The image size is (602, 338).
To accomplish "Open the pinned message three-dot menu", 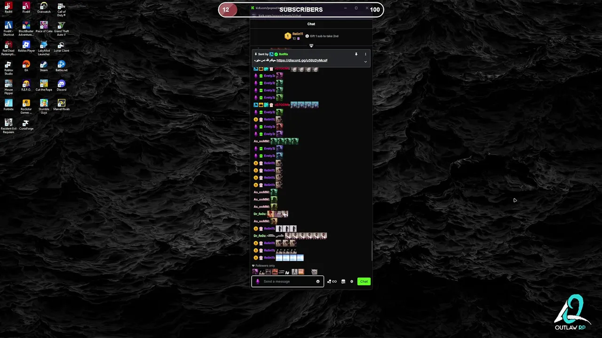I will (365, 54).
